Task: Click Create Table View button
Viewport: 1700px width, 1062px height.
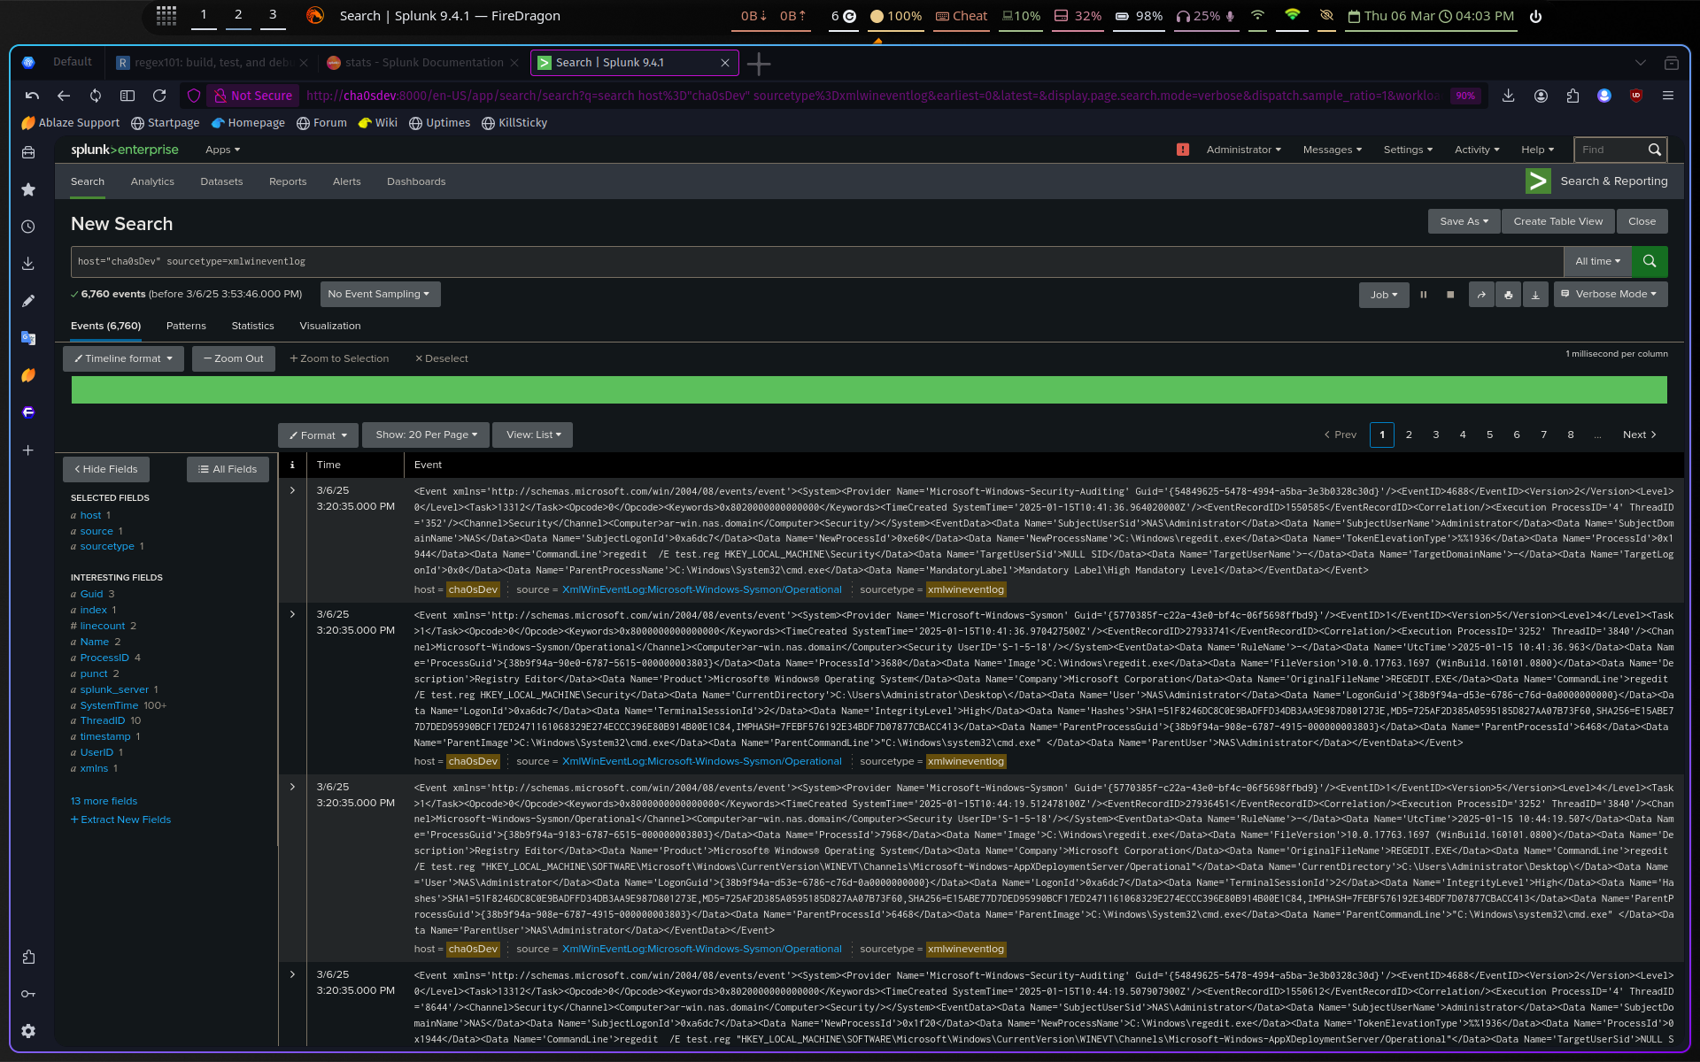Action: pos(1558,221)
